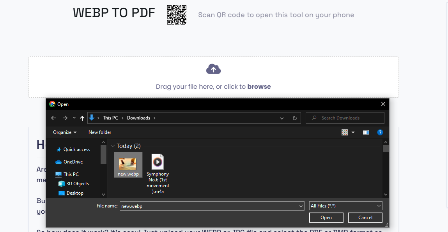Image resolution: width=448 pixels, height=232 pixels.
Task: Click the forward navigation arrow
Action: 64,118
